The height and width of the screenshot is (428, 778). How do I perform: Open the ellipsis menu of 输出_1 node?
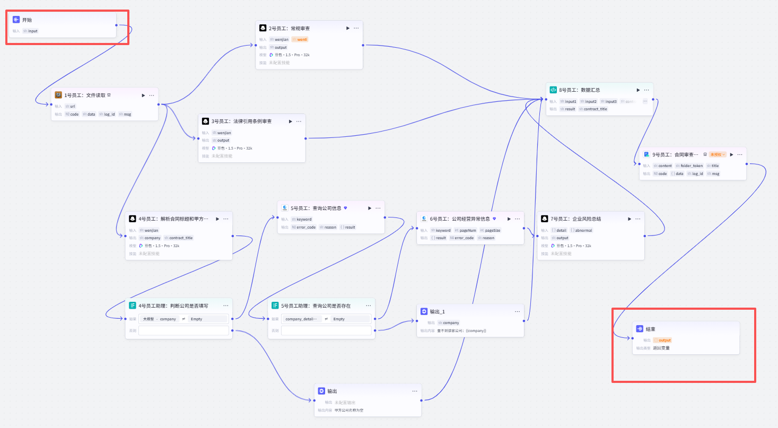pyautogui.click(x=517, y=312)
